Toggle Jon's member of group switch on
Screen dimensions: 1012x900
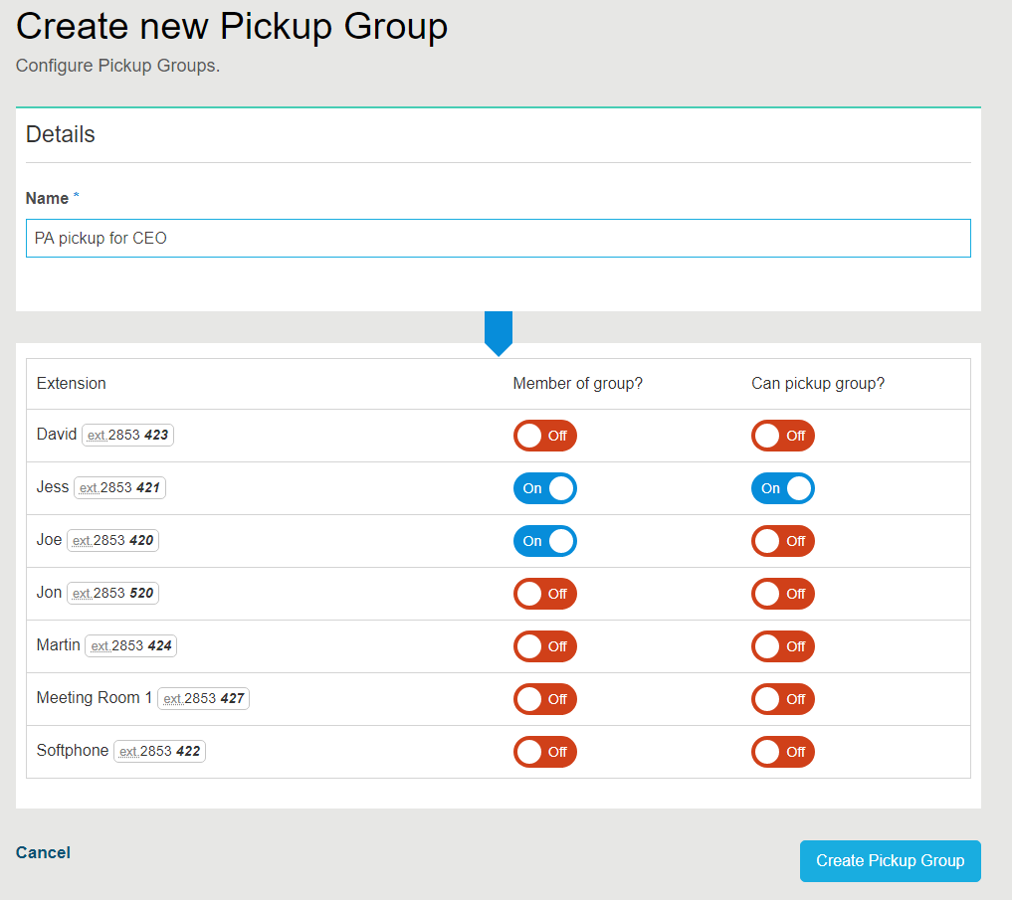point(544,594)
